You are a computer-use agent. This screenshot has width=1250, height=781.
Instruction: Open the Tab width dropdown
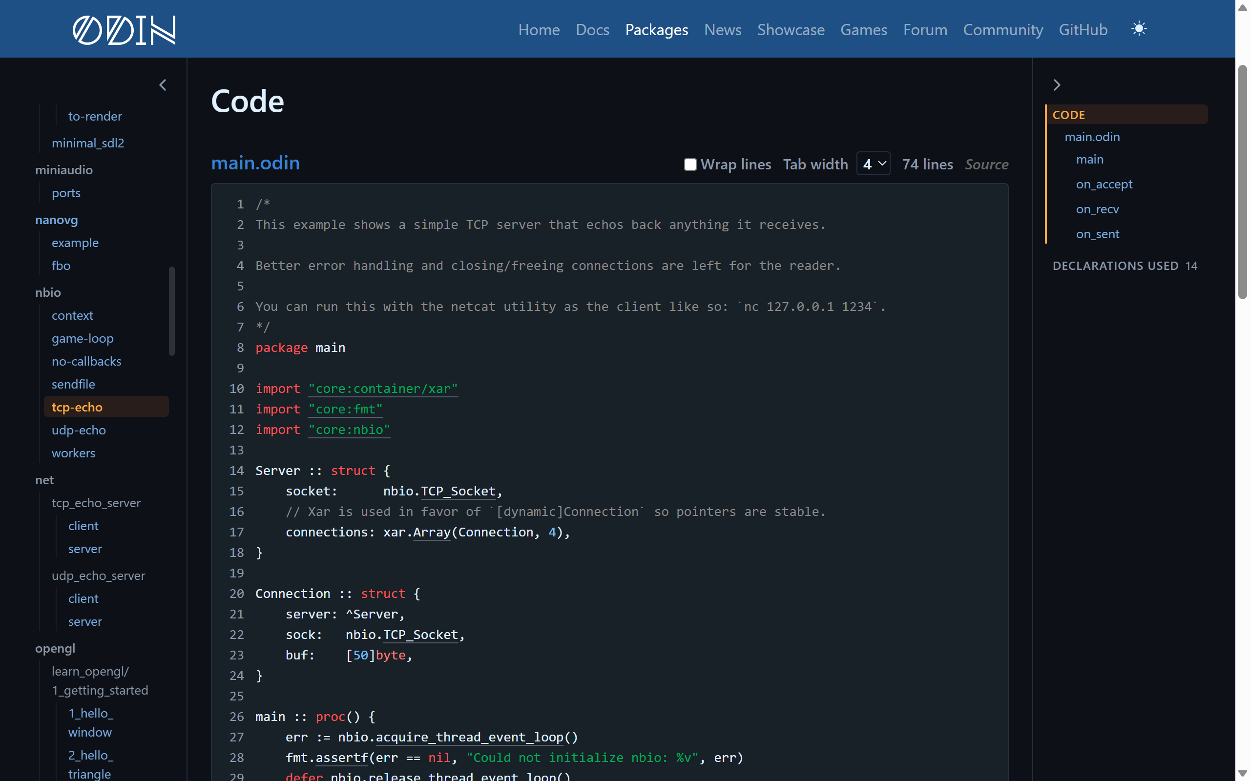coord(873,164)
